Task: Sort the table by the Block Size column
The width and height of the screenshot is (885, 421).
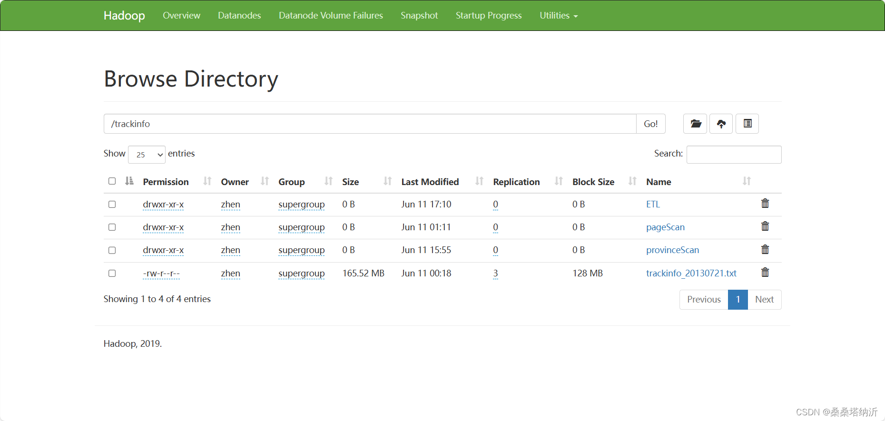Action: [x=632, y=181]
